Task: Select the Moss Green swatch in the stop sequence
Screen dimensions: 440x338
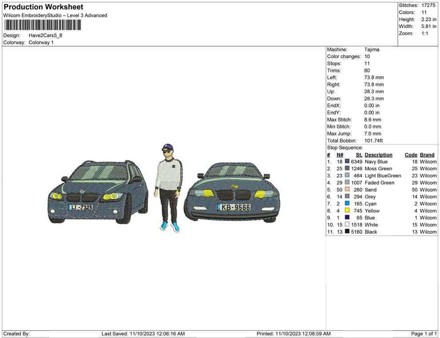Action: (346, 169)
